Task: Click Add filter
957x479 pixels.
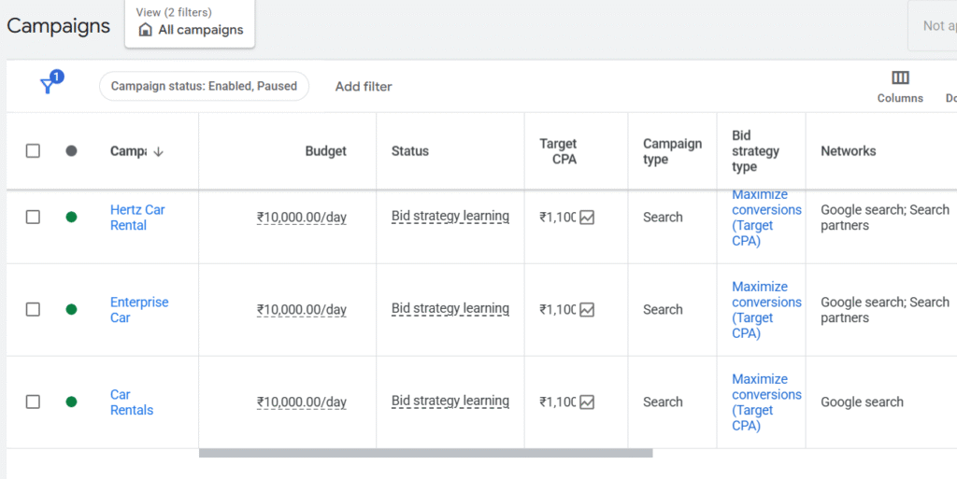Action: (364, 87)
